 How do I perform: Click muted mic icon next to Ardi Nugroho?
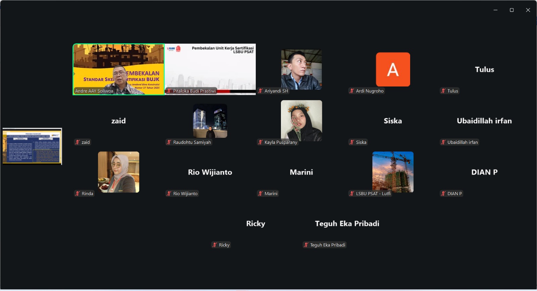[x=352, y=91]
